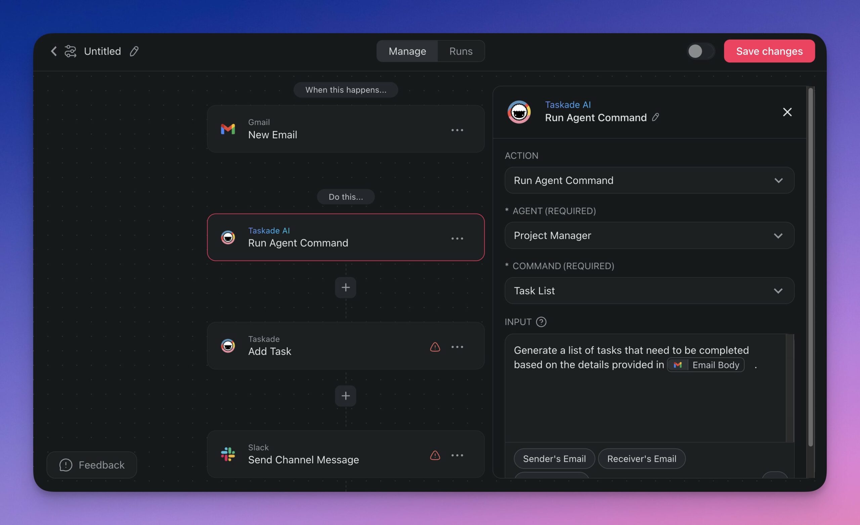Viewport: 860px width, 525px height.
Task: Click the Slack icon on Send Channel Message
Action: 227,454
